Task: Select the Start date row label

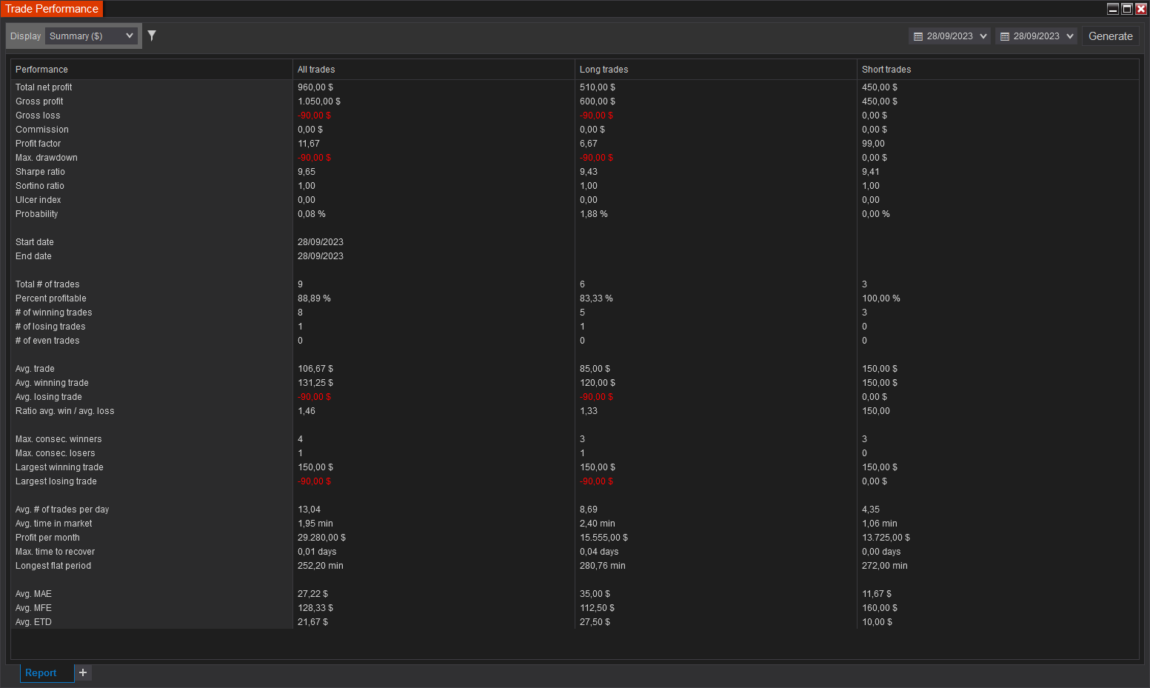Action: point(35,242)
